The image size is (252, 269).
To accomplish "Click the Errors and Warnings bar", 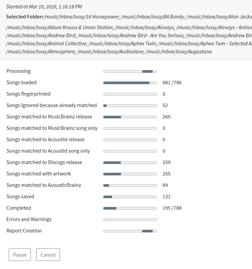I will point(130,220).
